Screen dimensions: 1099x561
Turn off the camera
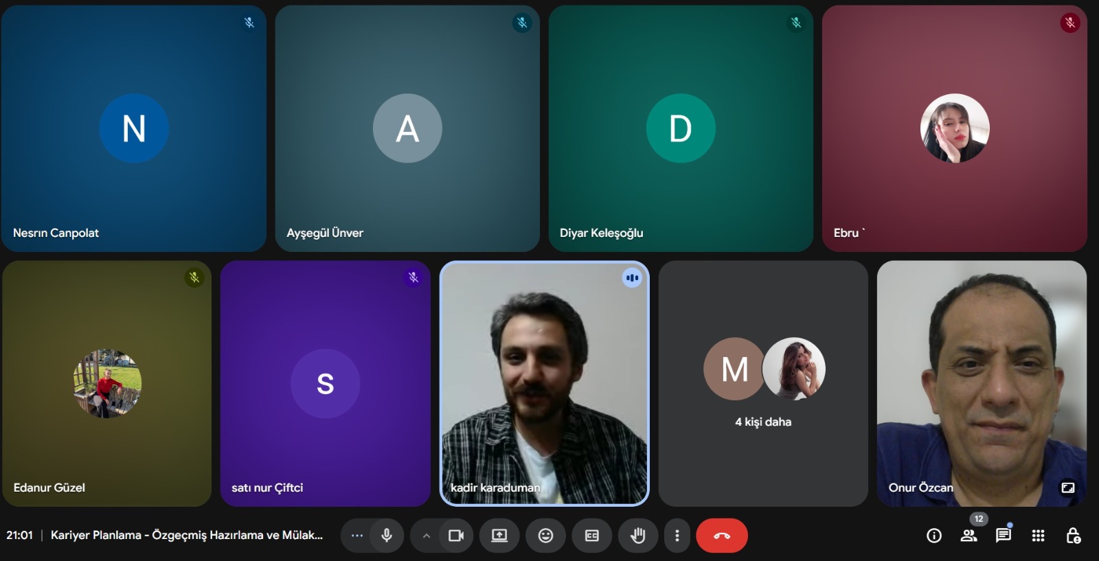tap(456, 536)
